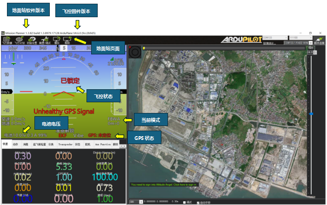327x205 pixels.
Task: Open the 111100 baud rate dropdown
Action: 300,38
